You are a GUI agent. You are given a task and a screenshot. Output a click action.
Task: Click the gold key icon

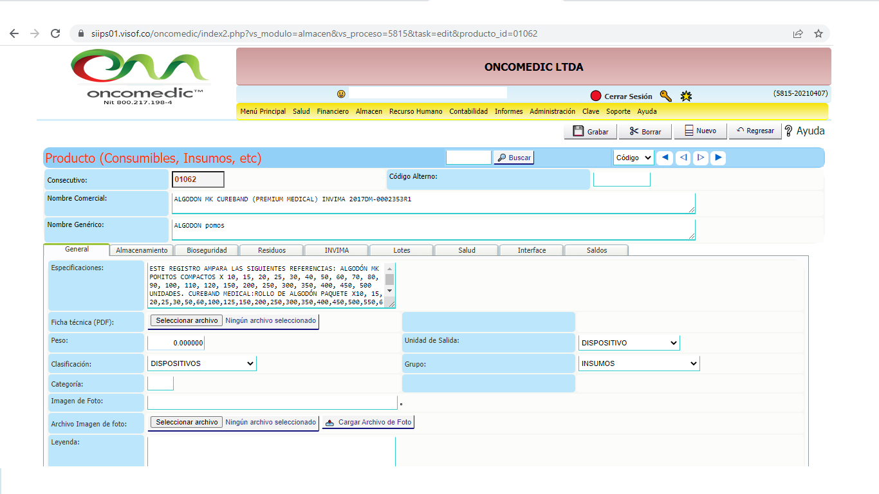(x=665, y=96)
